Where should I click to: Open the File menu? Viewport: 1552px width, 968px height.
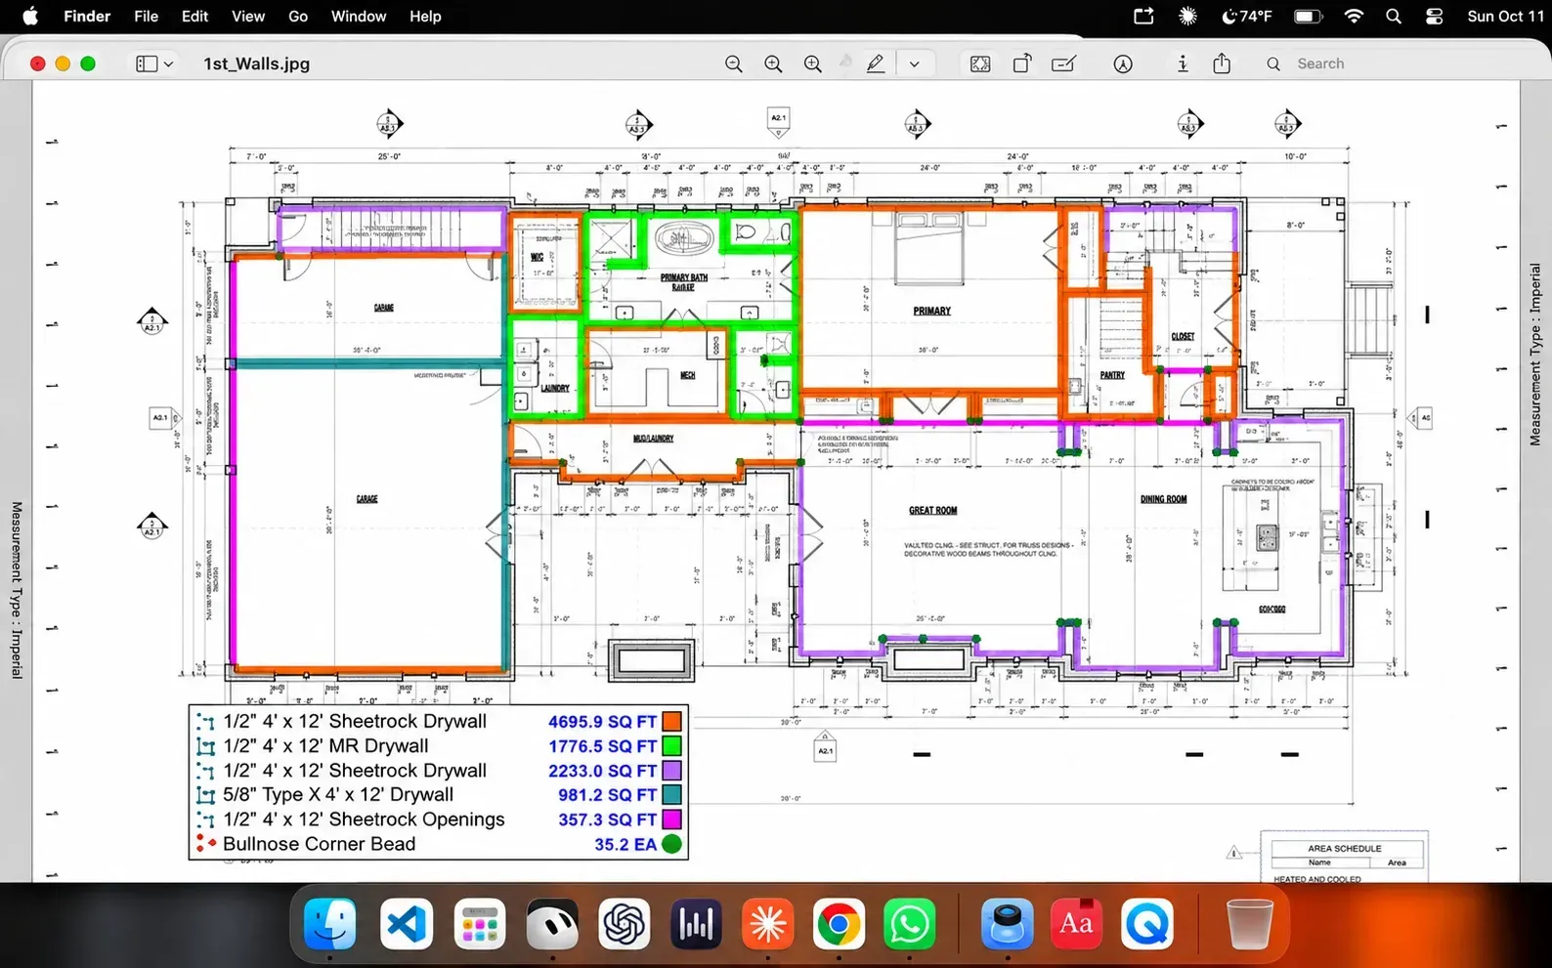pyautogui.click(x=146, y=17)
